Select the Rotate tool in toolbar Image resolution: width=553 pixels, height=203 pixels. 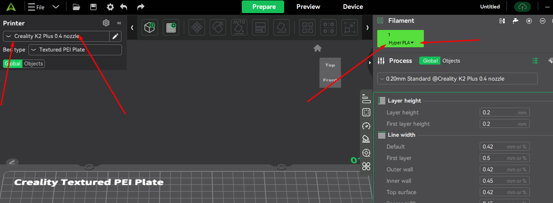tap(218, 27)
